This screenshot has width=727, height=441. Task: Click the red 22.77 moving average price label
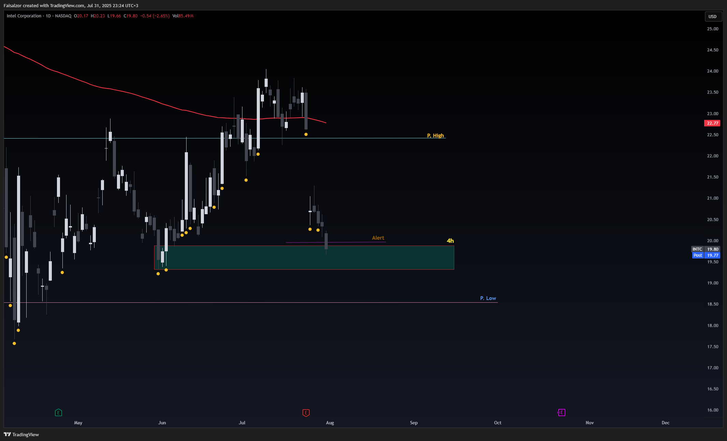pos(712,123)
